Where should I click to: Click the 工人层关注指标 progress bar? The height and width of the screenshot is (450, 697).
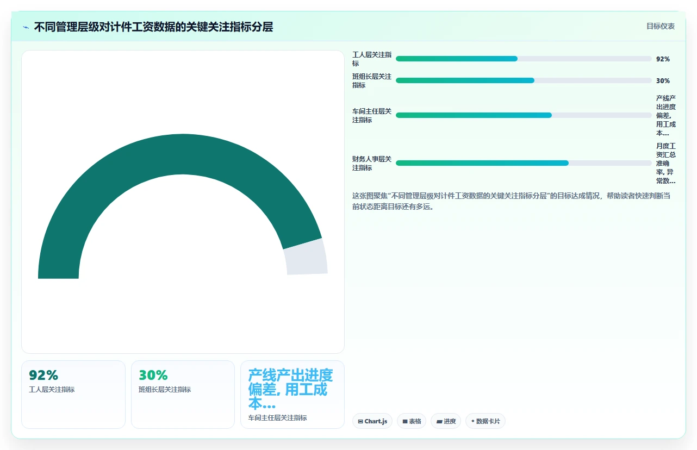coord(524,59)
